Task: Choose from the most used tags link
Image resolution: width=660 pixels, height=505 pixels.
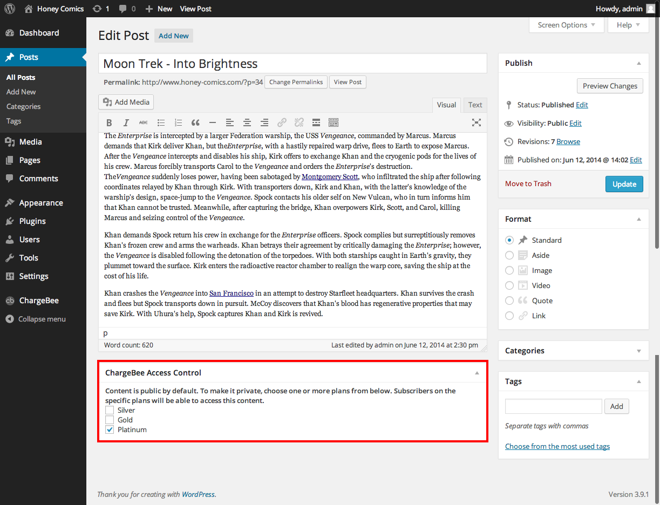Action: 557,446
